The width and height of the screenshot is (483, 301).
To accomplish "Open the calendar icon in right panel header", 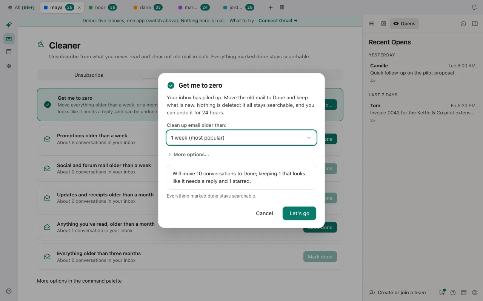I will [383, 24].
